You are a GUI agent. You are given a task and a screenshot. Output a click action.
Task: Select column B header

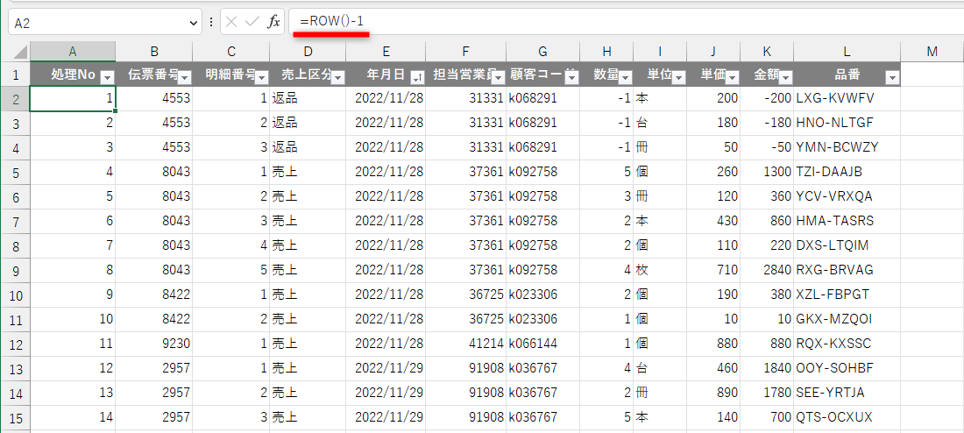[x=153, y=52]
